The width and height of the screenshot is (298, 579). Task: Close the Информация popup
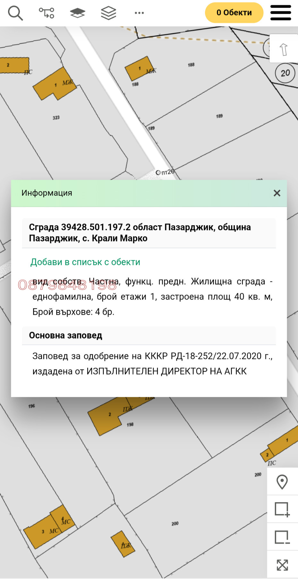click(x=277, y=193)
